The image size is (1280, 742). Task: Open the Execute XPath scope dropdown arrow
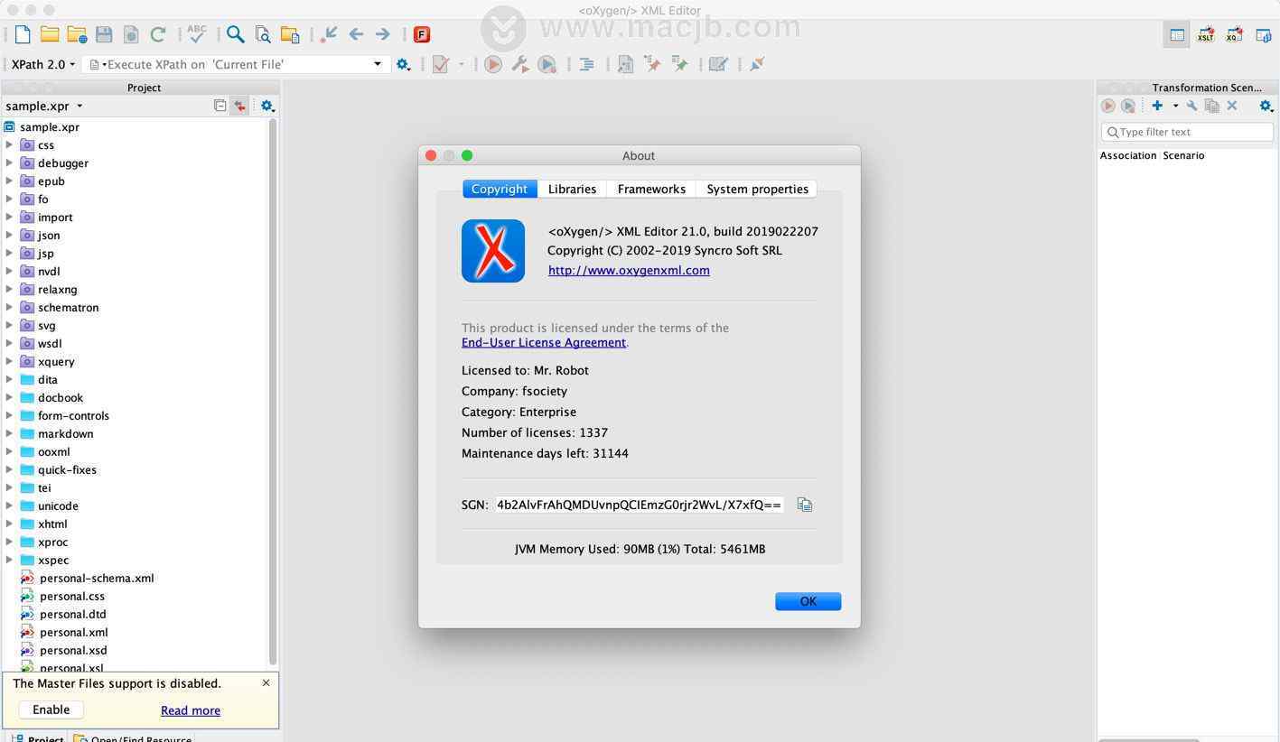click(x=378, y=64)
